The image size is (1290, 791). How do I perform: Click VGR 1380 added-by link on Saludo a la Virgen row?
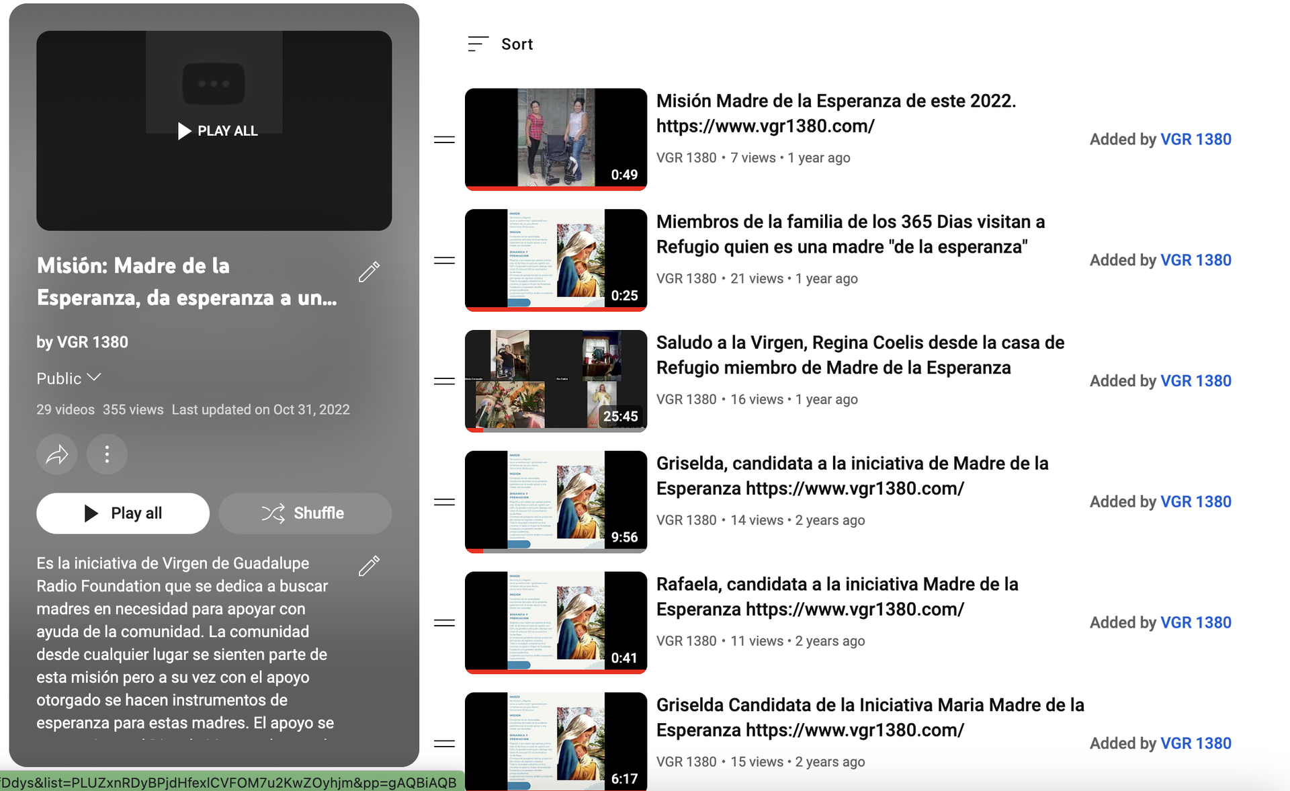[1196, 381]
